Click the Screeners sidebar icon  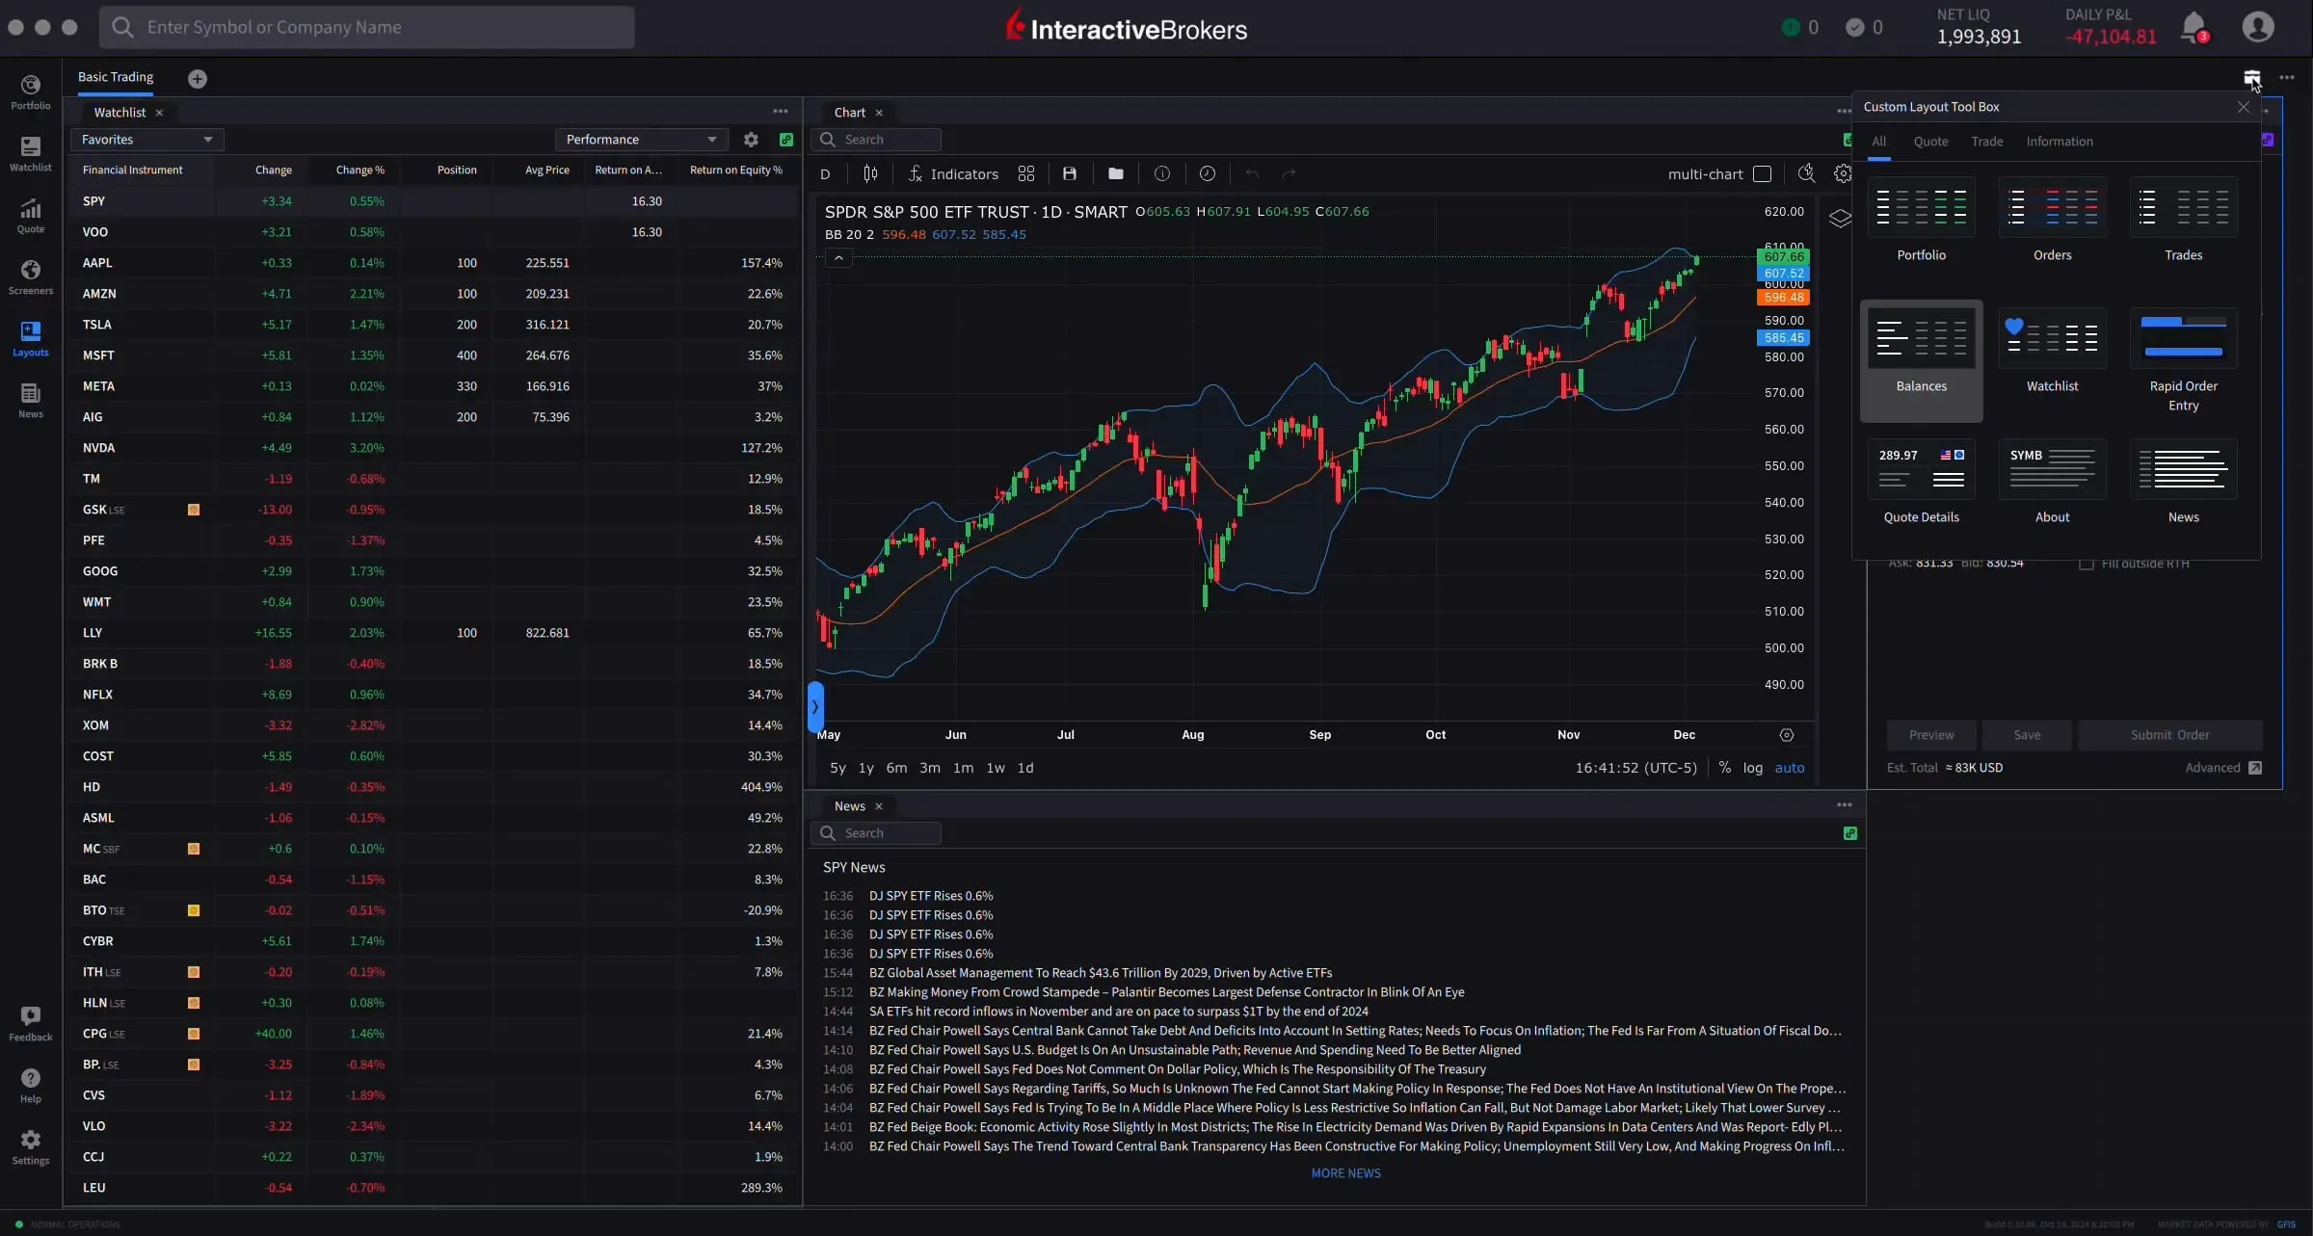[30, 276]
